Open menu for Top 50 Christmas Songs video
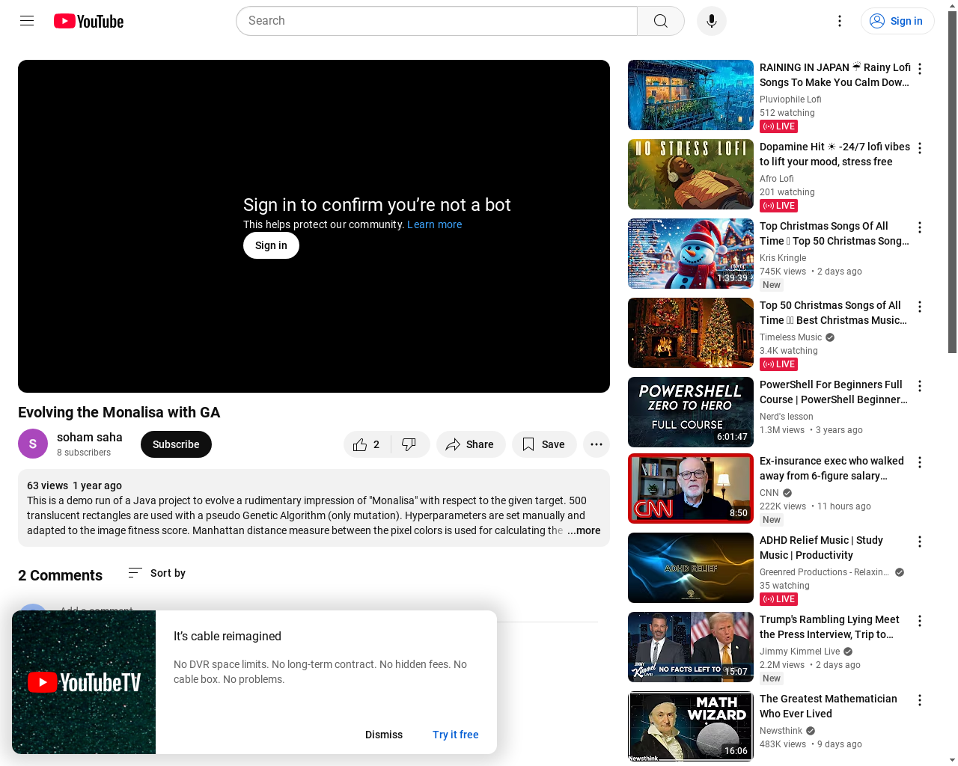Screen dimensions: 958x766 [920, 307]
